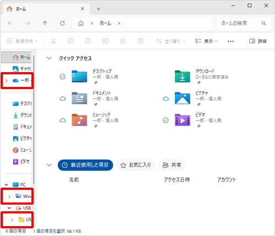
Task: Click the Cut scissors icon in toolbar
Action: [x=53, y=41]
